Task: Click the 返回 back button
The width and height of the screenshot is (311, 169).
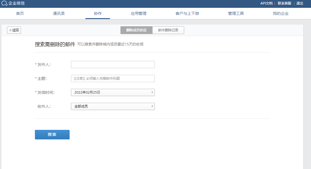Action: click(x=14, y=30)
